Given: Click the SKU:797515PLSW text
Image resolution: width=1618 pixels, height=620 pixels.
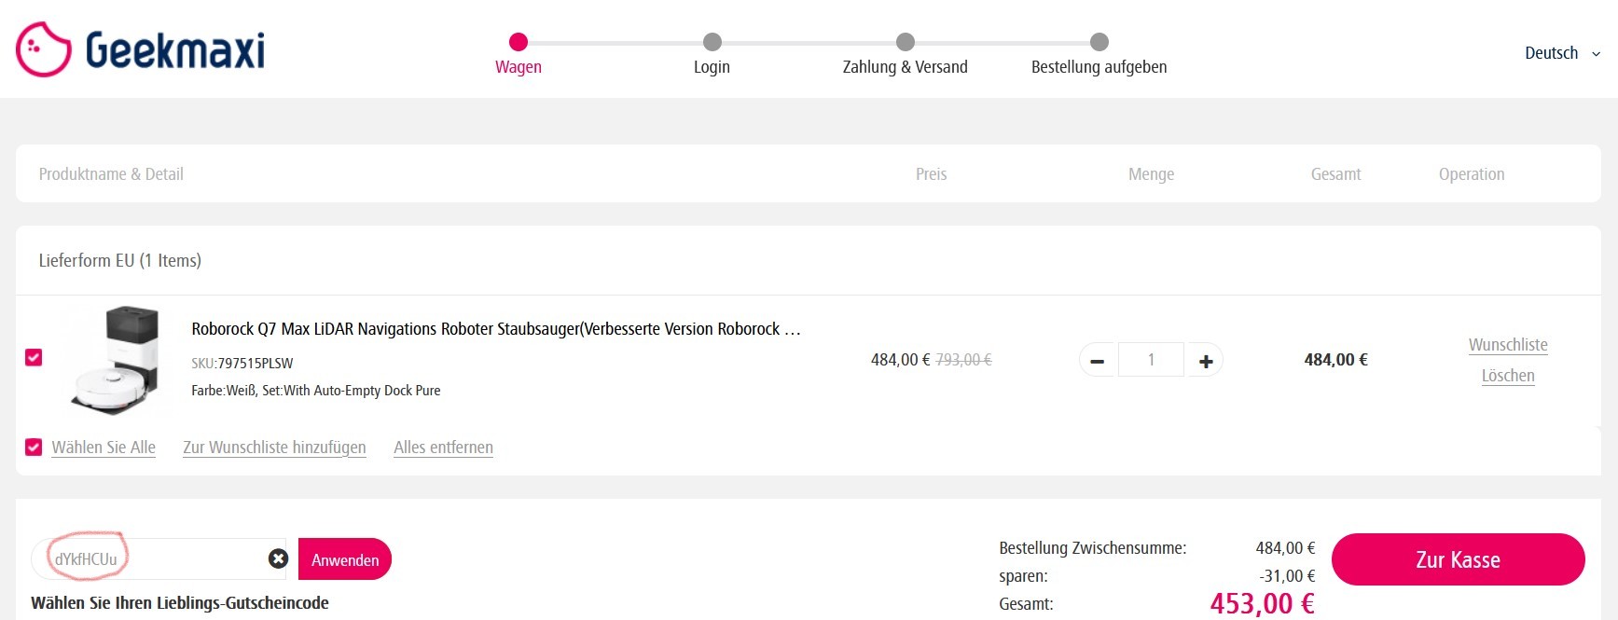Looking at the screenshot, I should 242,364.
